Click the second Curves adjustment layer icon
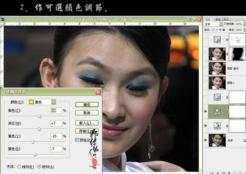The image size is (246, 174). 216,97
